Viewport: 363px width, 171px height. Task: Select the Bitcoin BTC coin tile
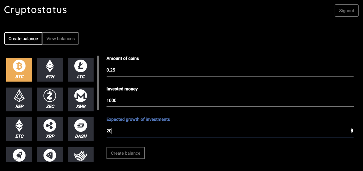coord(19,70)
